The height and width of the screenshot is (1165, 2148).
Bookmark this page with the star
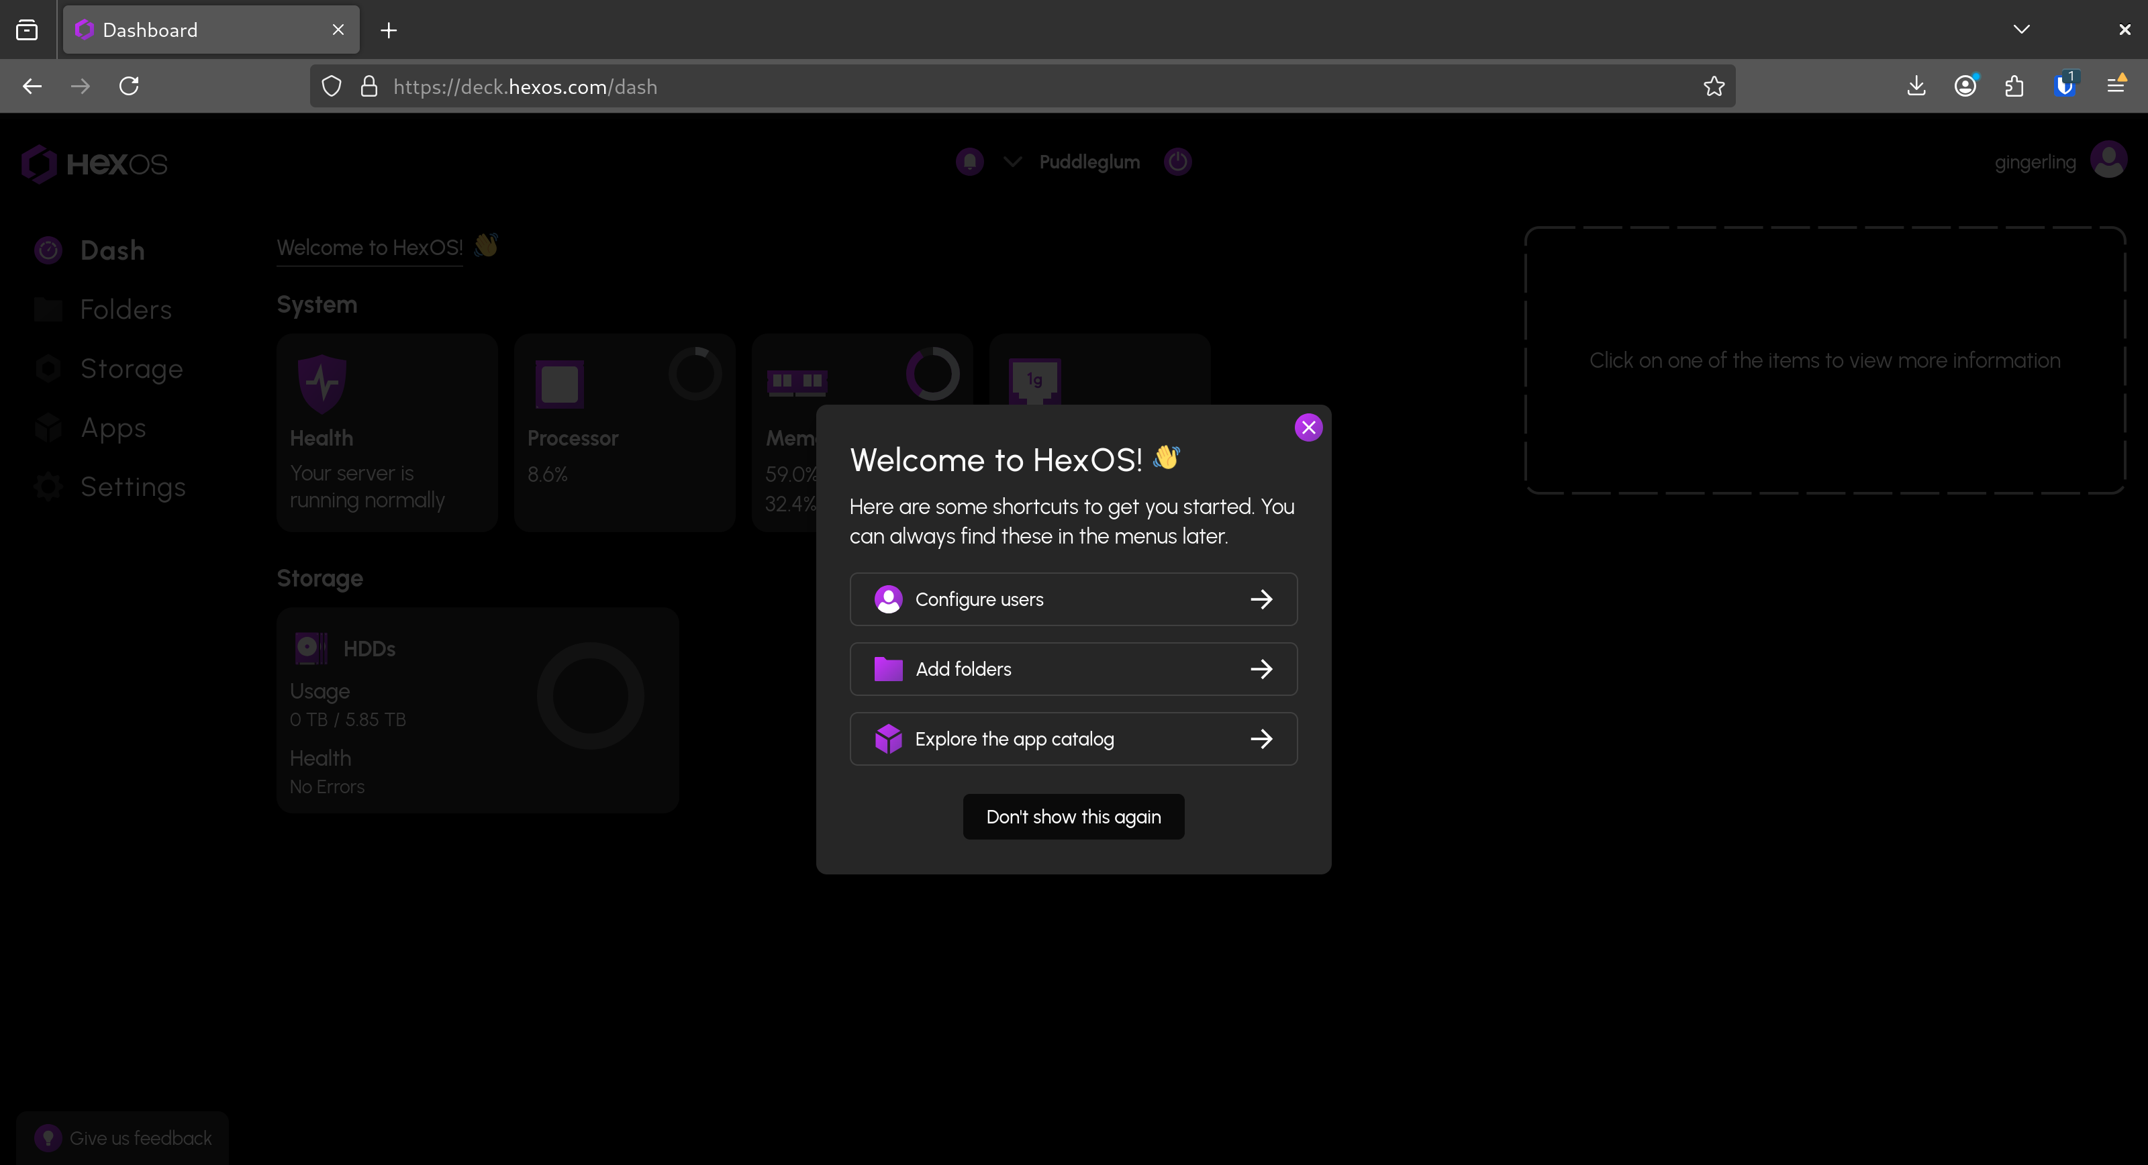pyautogui.click(x=1714, y=87)
